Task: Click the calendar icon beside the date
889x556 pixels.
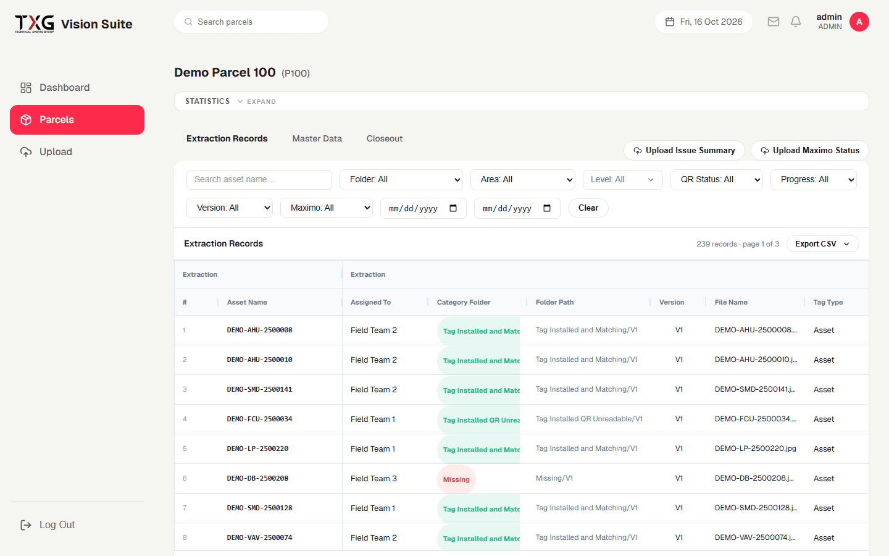Action: point(670,22)
